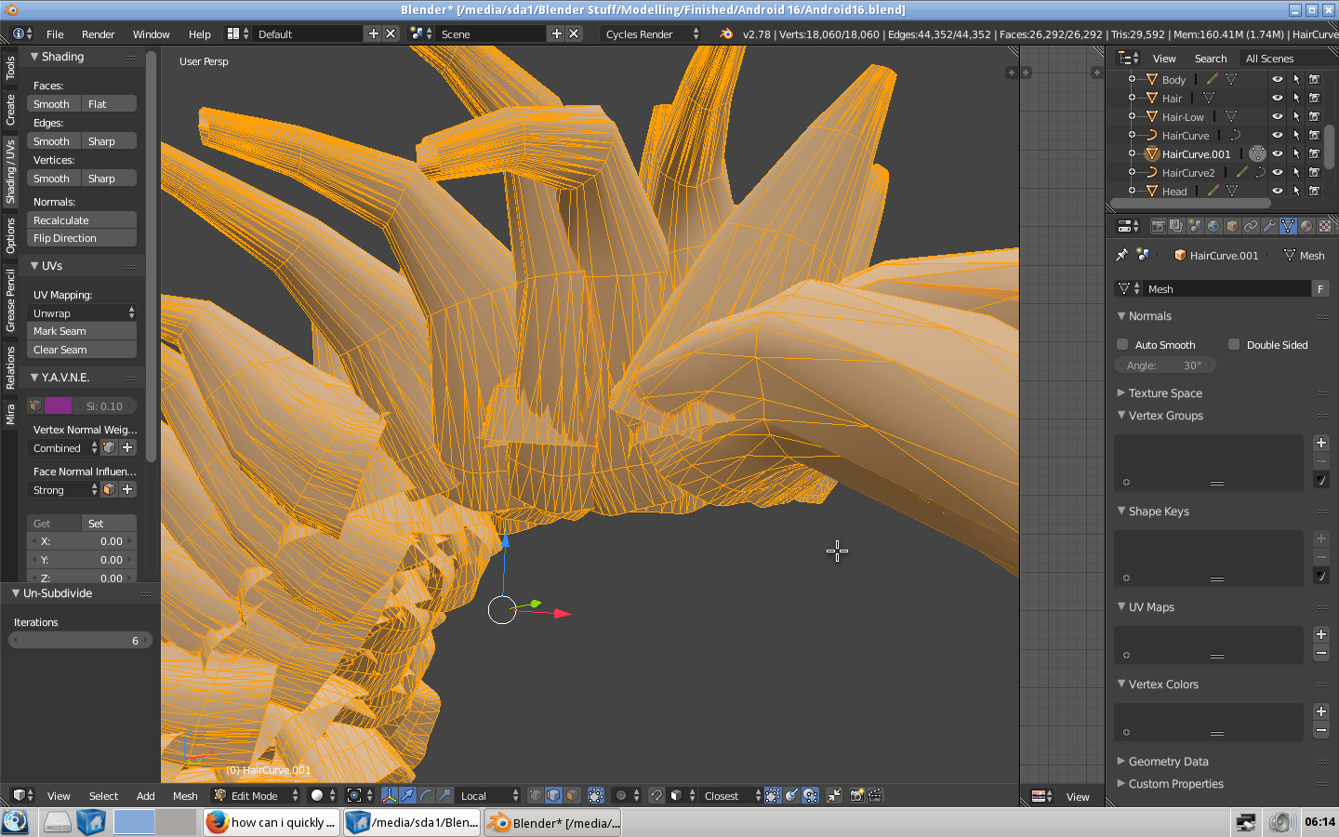Enable the Auto Smooth checkbox
1339x837 pixels.
coord(1122,344)
